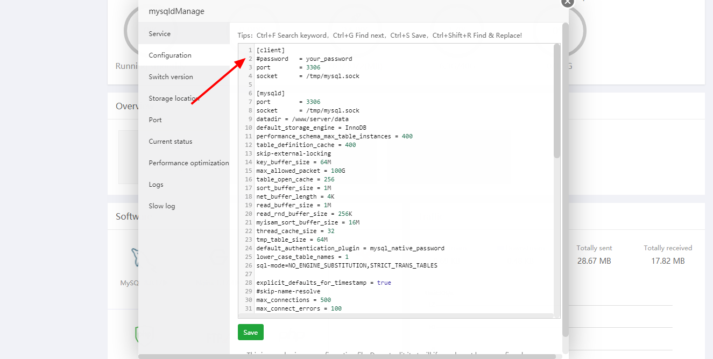The width and height of the screenshot is (713, 359).
Task: Click the editor's horizontal scrollbar
Action: [396, 316]
